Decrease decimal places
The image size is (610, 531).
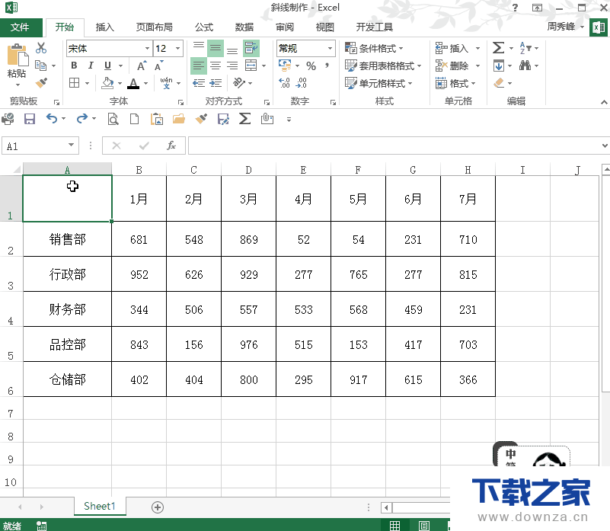(302, 83)
